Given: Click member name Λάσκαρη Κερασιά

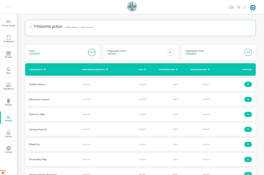Looking at the screenshot, I should pos(38,129).
